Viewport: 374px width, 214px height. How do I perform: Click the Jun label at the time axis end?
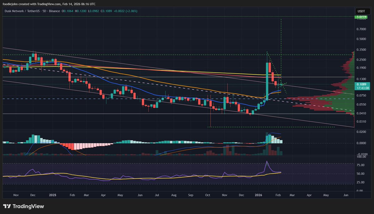(345, 195)
